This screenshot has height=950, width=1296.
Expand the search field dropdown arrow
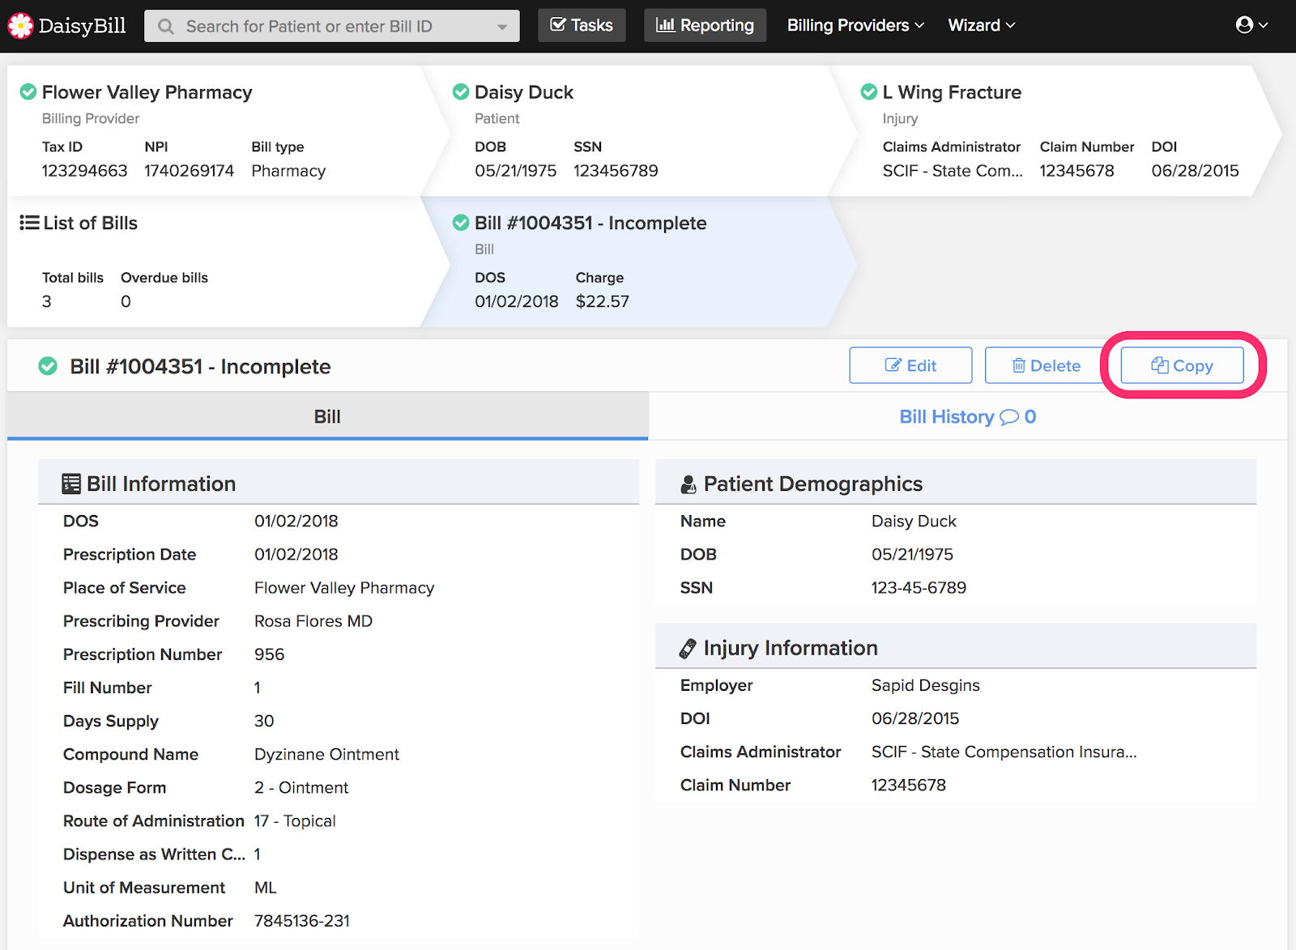502,27
